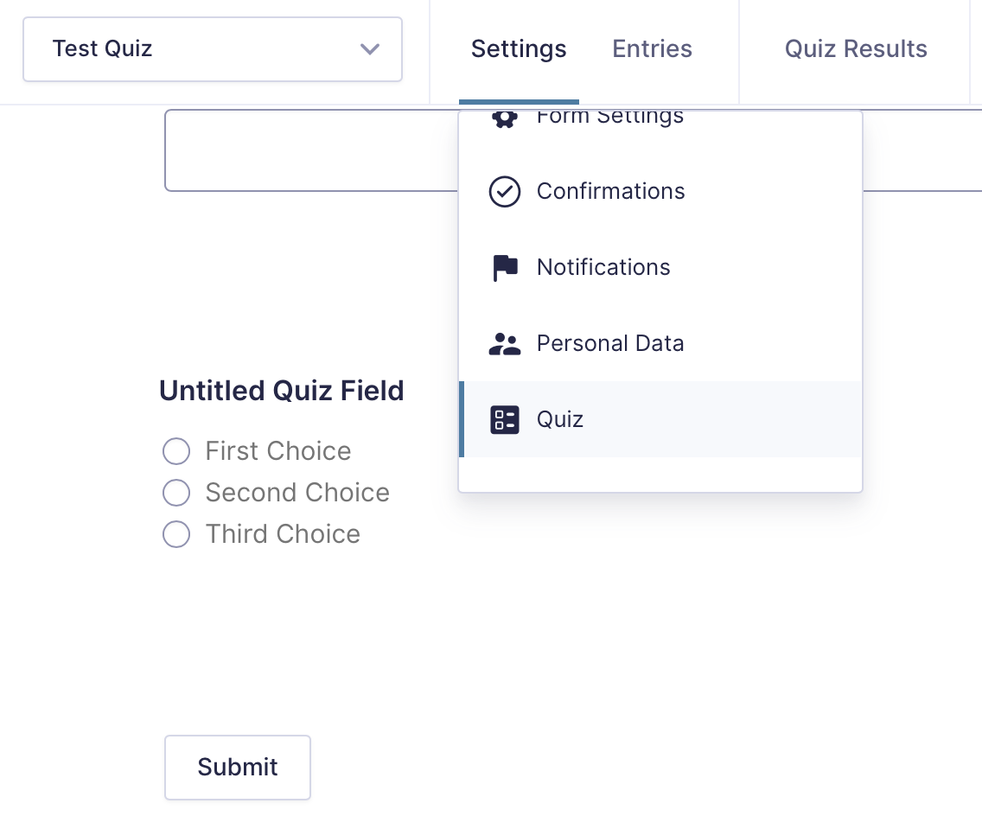The image size is (982, 816).
Task: Click the Personal Data people icon
Action: pyautogui.click(x=505, y=344)
